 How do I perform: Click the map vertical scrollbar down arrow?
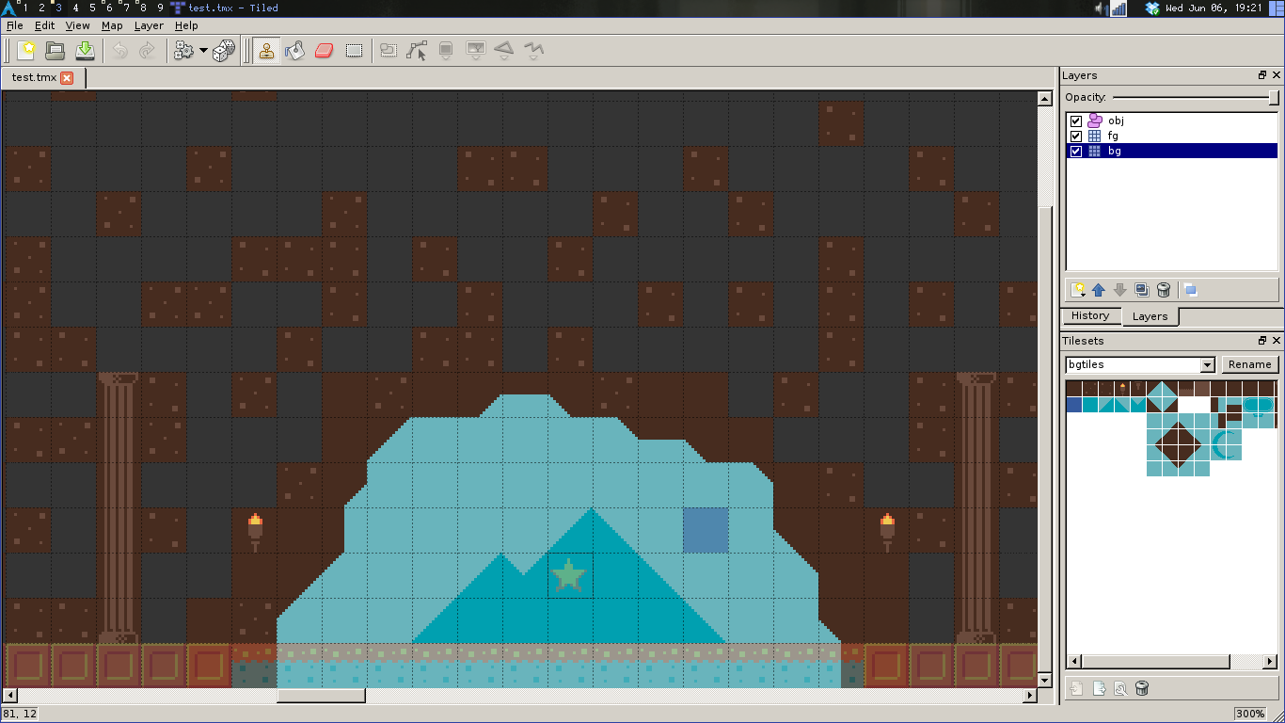click(x=1044, y=679)
